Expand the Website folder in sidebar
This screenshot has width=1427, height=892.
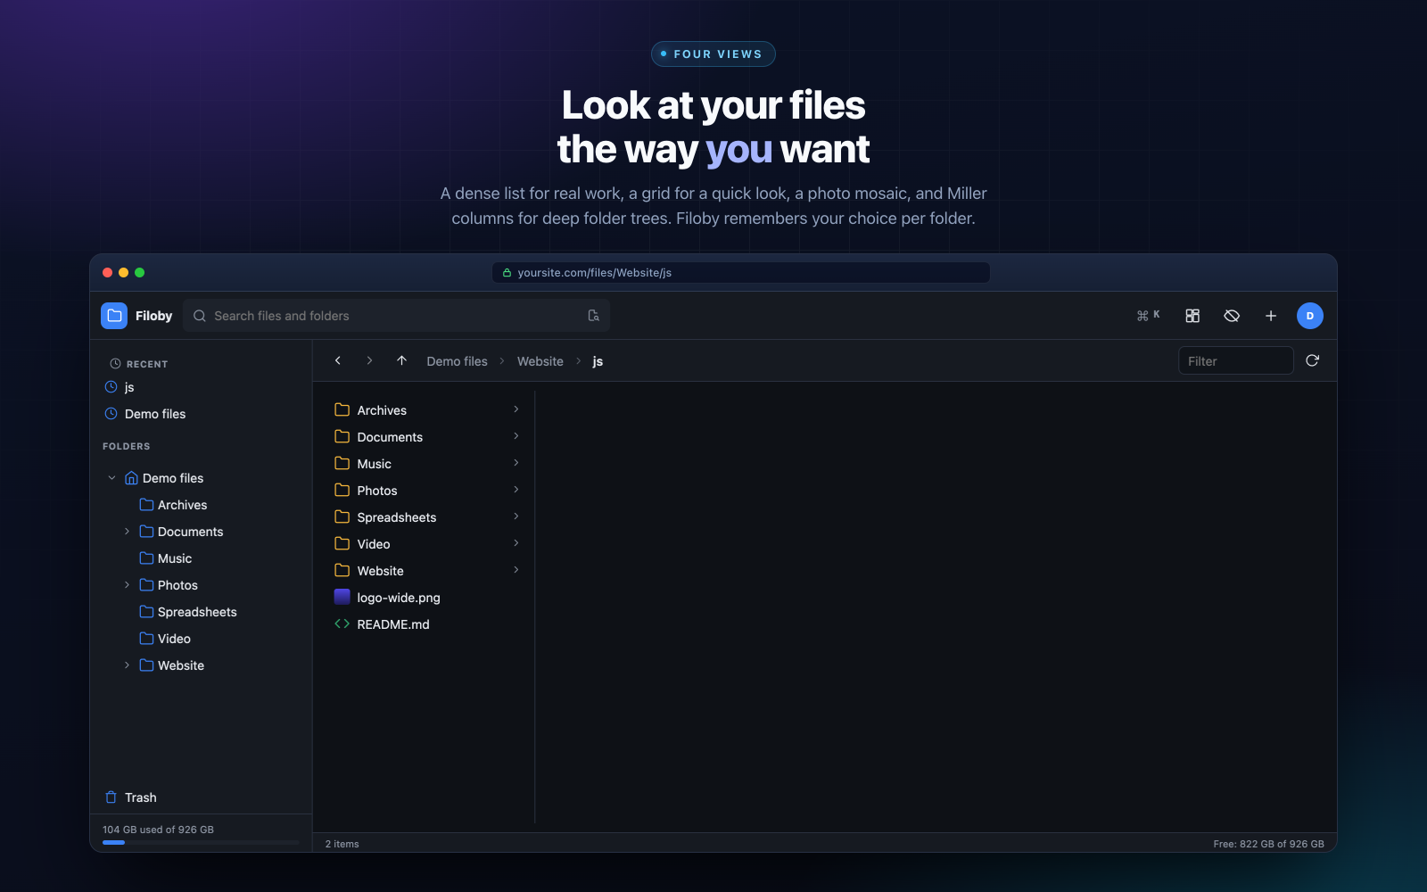click(x=127, y=665)
